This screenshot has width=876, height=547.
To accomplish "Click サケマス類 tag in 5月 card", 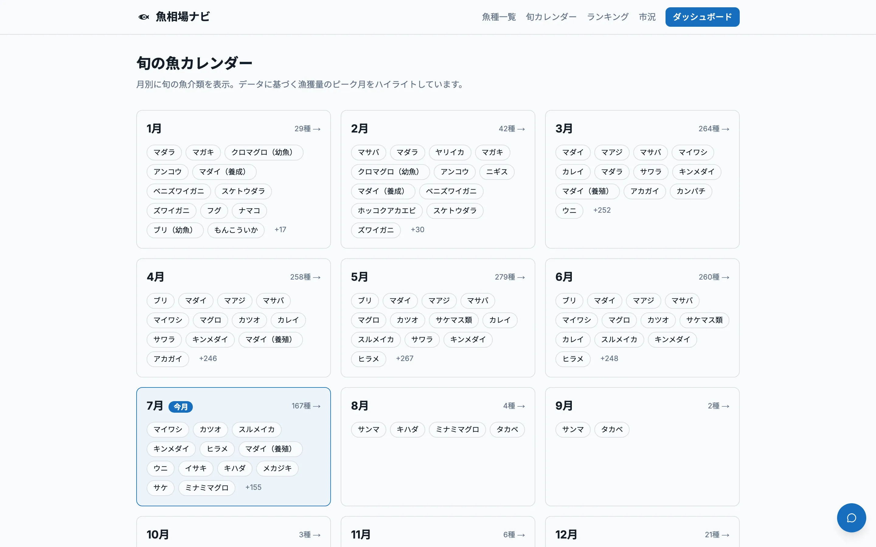I will pos(454,320).
